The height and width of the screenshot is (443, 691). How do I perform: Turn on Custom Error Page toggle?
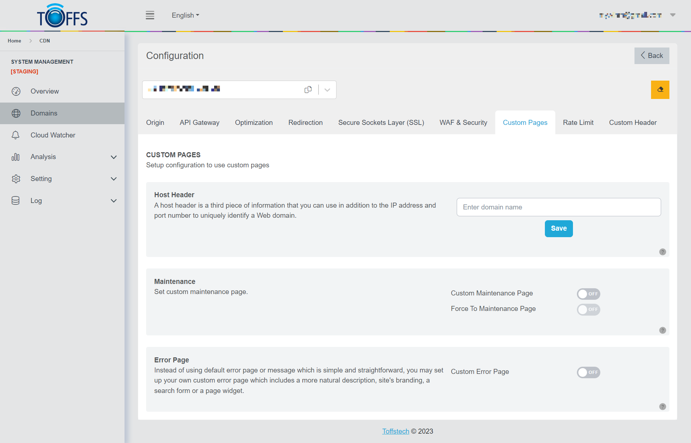tap(588, 372)
